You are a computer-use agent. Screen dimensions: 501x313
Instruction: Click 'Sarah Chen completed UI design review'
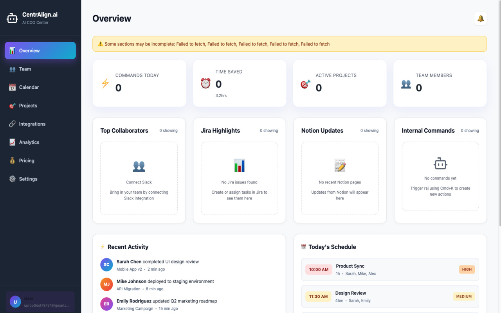point(158,262)
